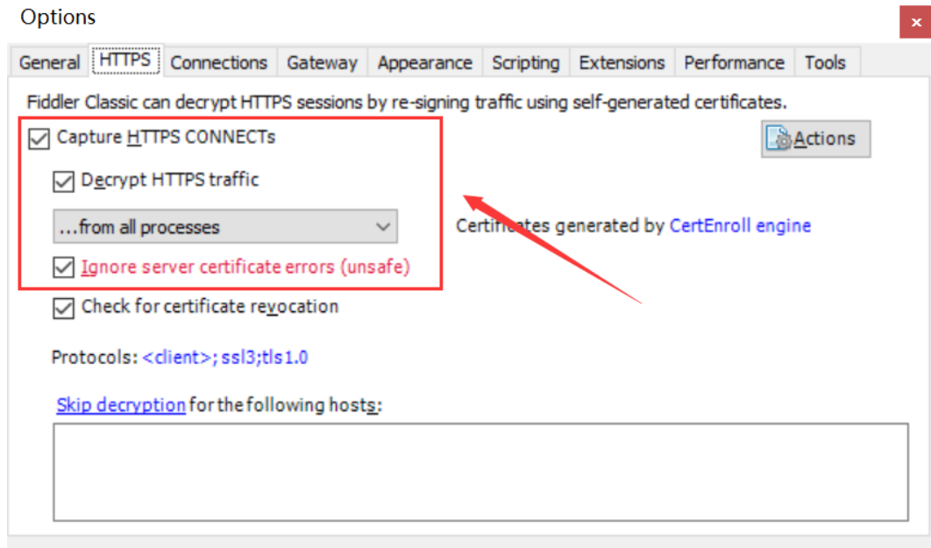Select the HTTPS tab
The width and height of the screenshot is (931, 548).
(x=125, y=60)
